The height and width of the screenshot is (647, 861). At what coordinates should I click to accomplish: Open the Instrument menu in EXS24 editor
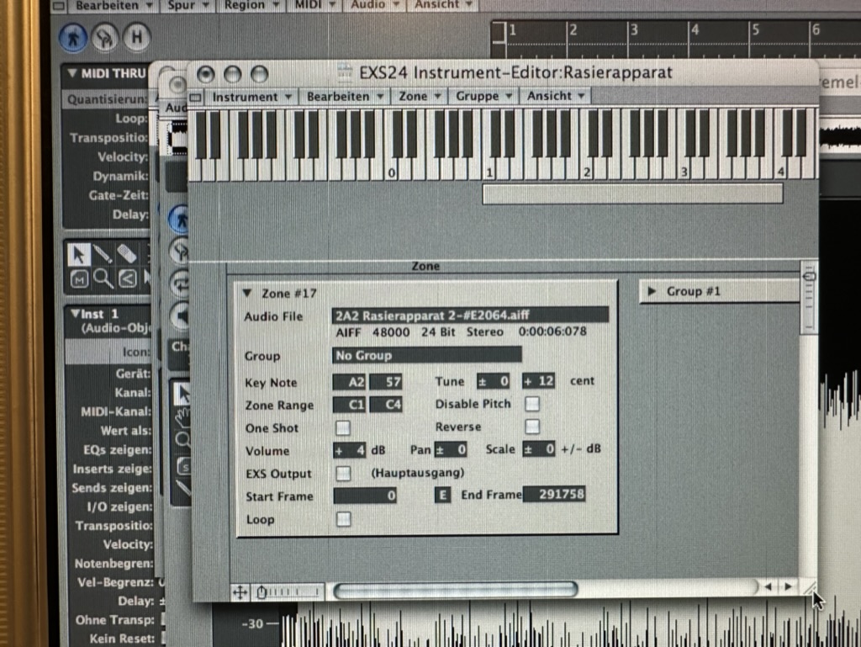[251, 97]
